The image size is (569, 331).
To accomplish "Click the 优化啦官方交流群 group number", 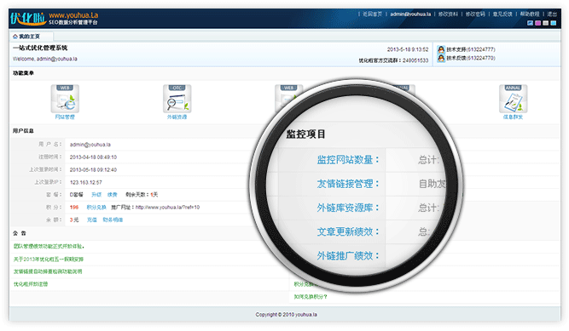I will tap(393, 60).
